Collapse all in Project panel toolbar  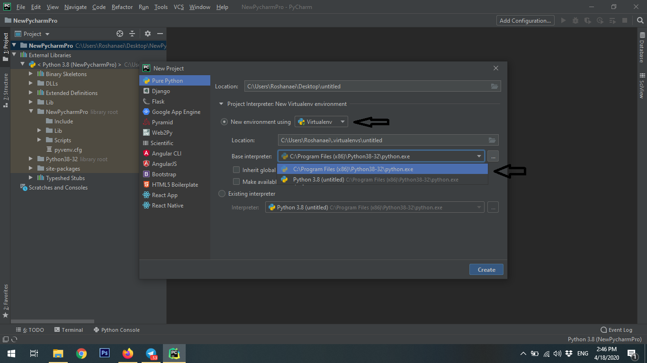pyautogui.click(x=132, y=34)
